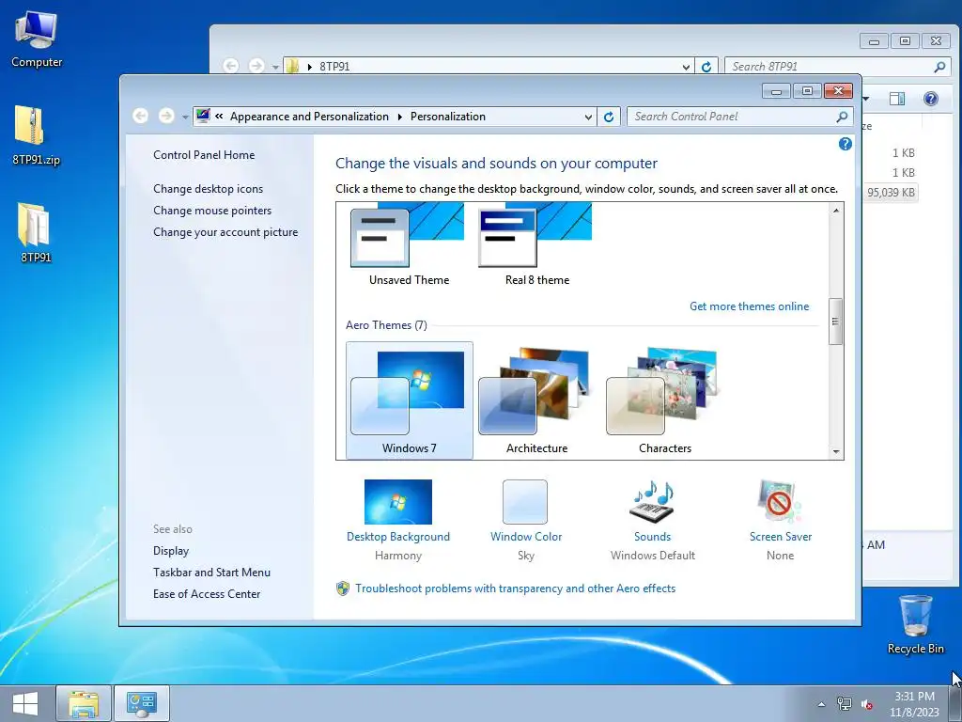
Task: Select the 8TP91 folder on desktop
Action: pos(37,233)
